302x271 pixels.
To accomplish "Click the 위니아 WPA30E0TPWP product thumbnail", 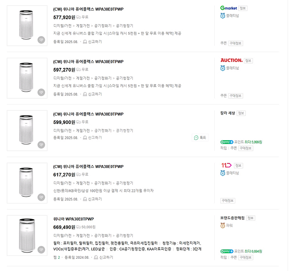I will coord(27,236).
